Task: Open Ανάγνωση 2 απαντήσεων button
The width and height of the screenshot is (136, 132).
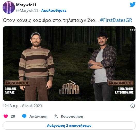Action: 69,126
